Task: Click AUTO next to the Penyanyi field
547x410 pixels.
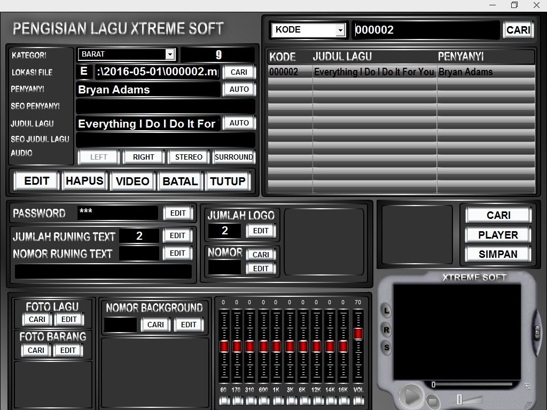Action: (x=238, y=89)
